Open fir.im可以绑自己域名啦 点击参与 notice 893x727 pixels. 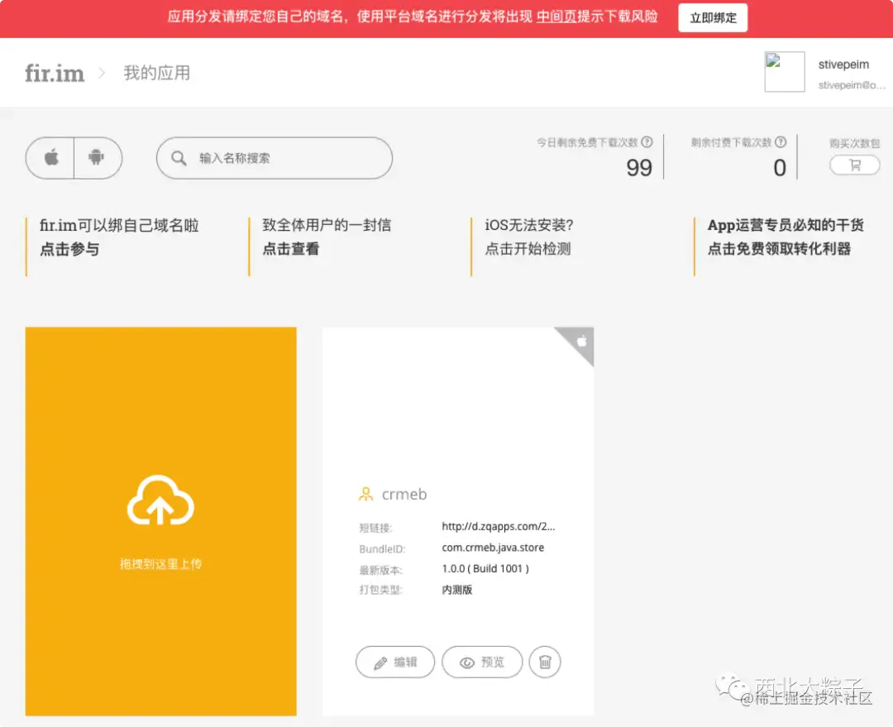tap(119, 237)
